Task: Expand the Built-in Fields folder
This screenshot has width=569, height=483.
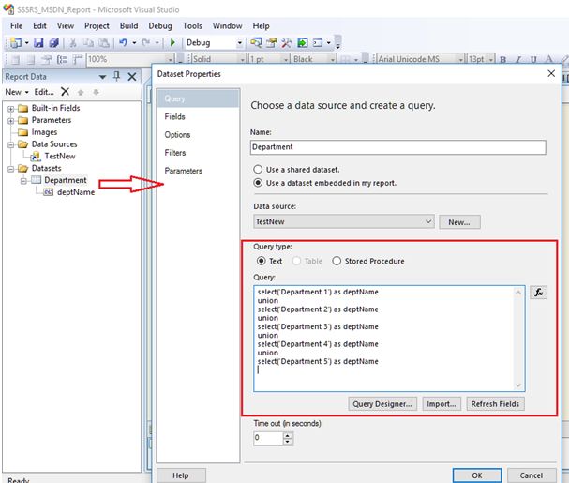Action: pos(11,109)
